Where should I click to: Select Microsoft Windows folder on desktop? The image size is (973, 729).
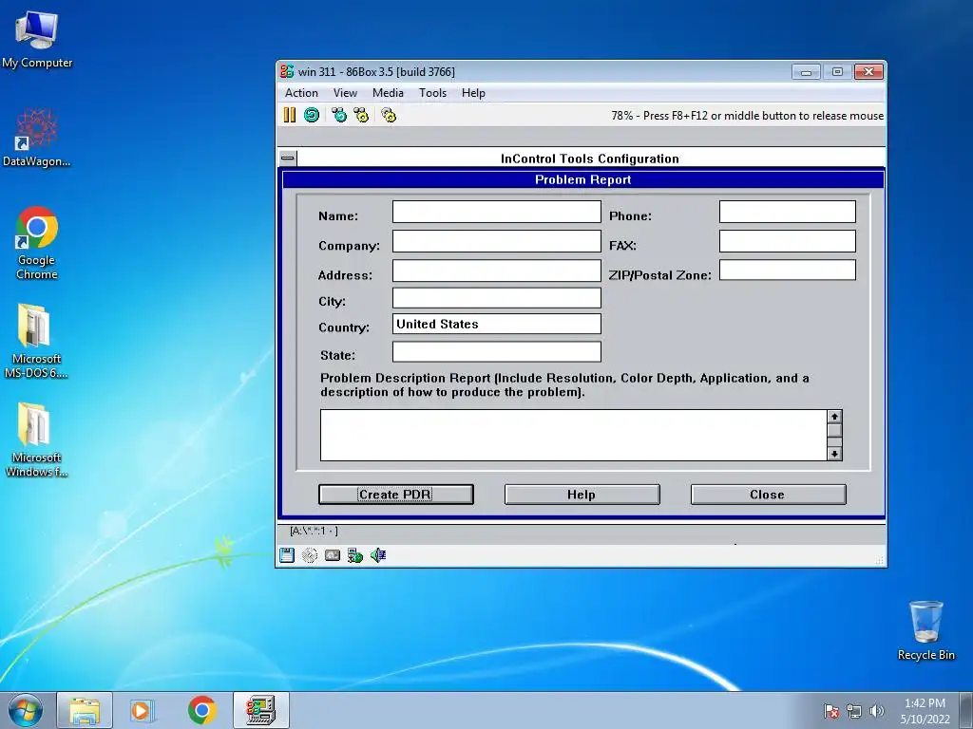point(36,440)
